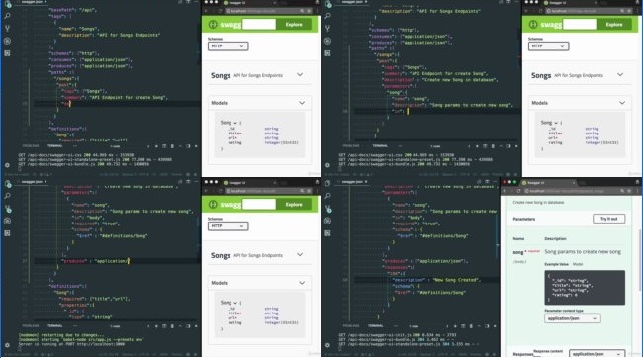Open the Parameter content type application/json dropdown
Image resolution: width=643 pixels, height=358 pixels.
[573, 318]
